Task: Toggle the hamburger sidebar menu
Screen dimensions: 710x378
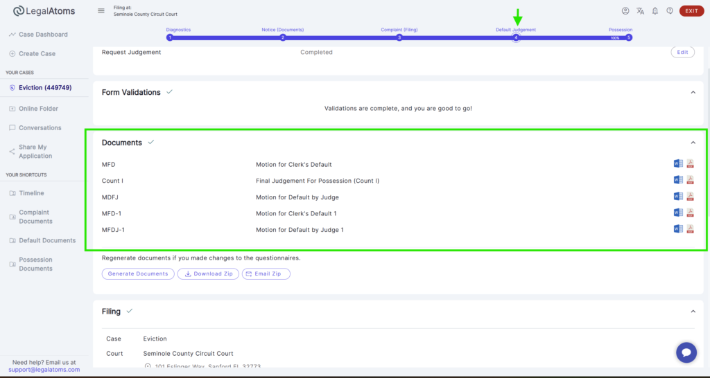Action: coord(101,11)
